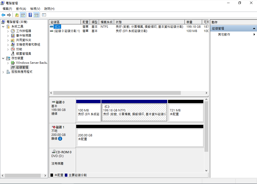Click the 服務與應用程式 icon
257x184 pixels.
coord(8,72)
